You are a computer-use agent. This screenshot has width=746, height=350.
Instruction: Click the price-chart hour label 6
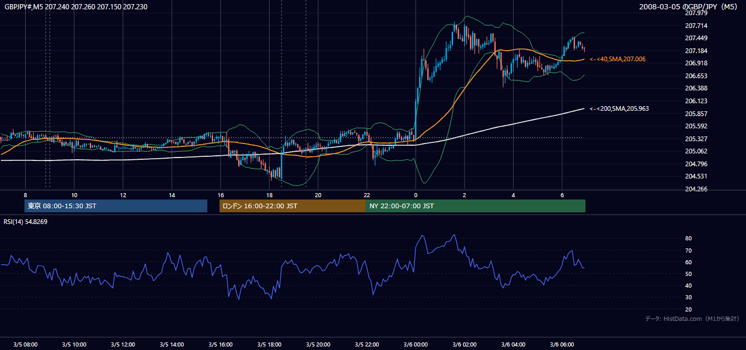(x=562, y=195)
